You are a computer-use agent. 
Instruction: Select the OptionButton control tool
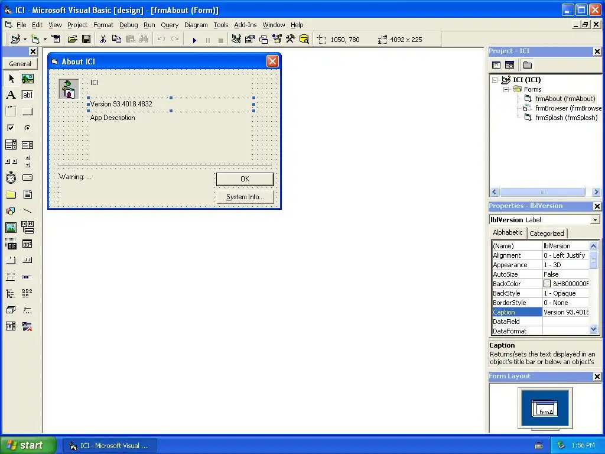point(27,128)
